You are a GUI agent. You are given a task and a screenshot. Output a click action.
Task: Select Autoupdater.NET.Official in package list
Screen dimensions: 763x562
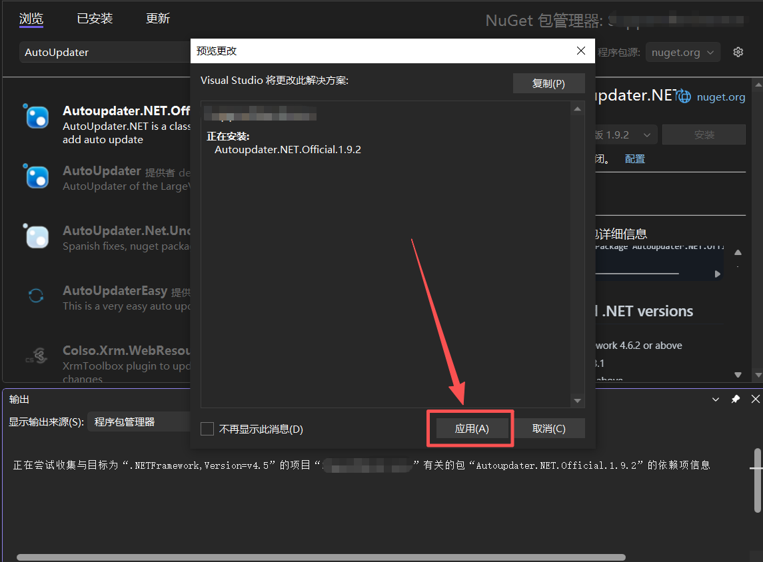click(126, 111)
